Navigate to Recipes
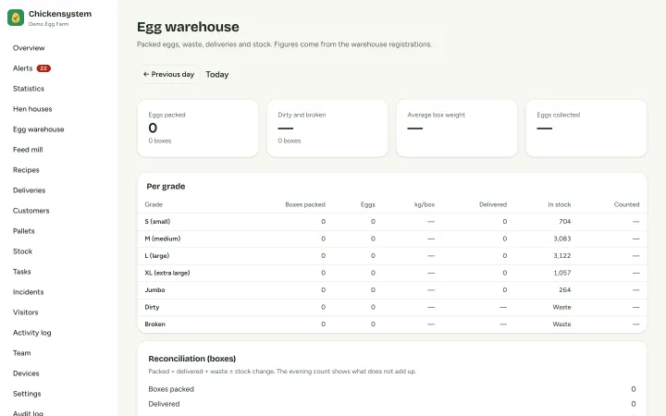666x416 pixels. [26, 170]
